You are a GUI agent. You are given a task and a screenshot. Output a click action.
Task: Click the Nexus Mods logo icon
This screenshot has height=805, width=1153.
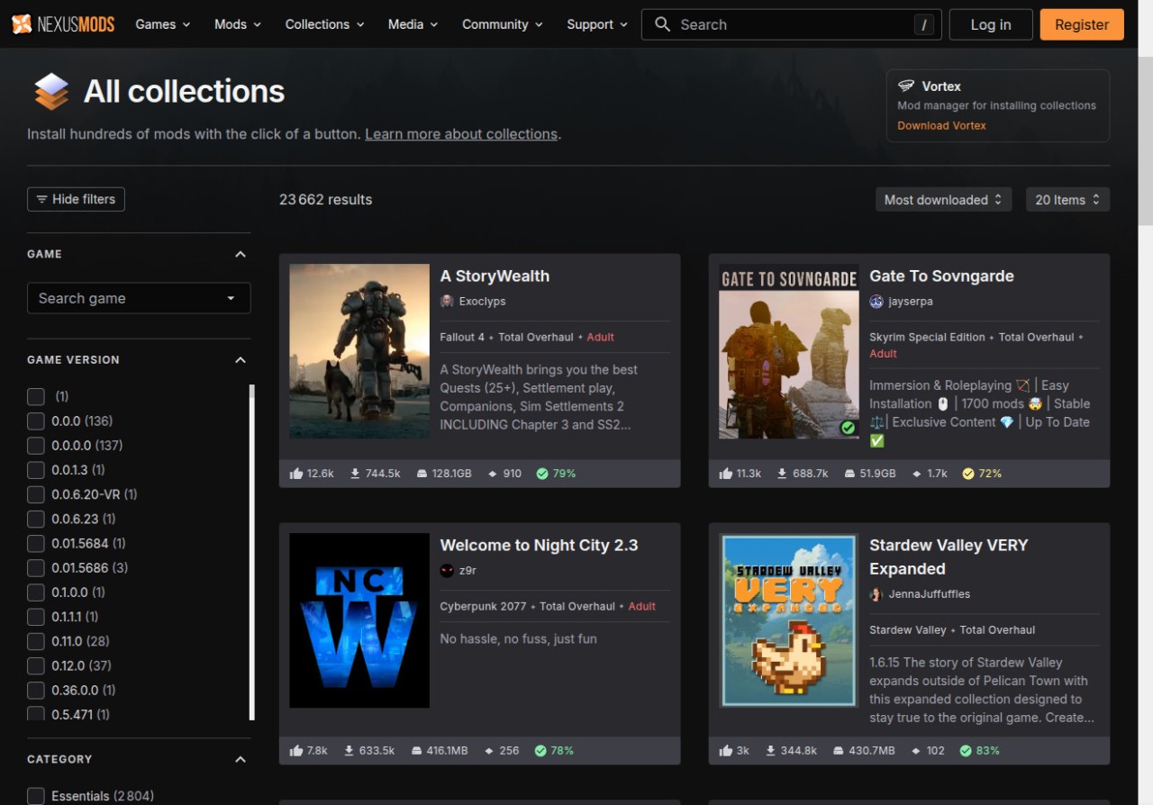pyautogui.click(x=22, y=24)
